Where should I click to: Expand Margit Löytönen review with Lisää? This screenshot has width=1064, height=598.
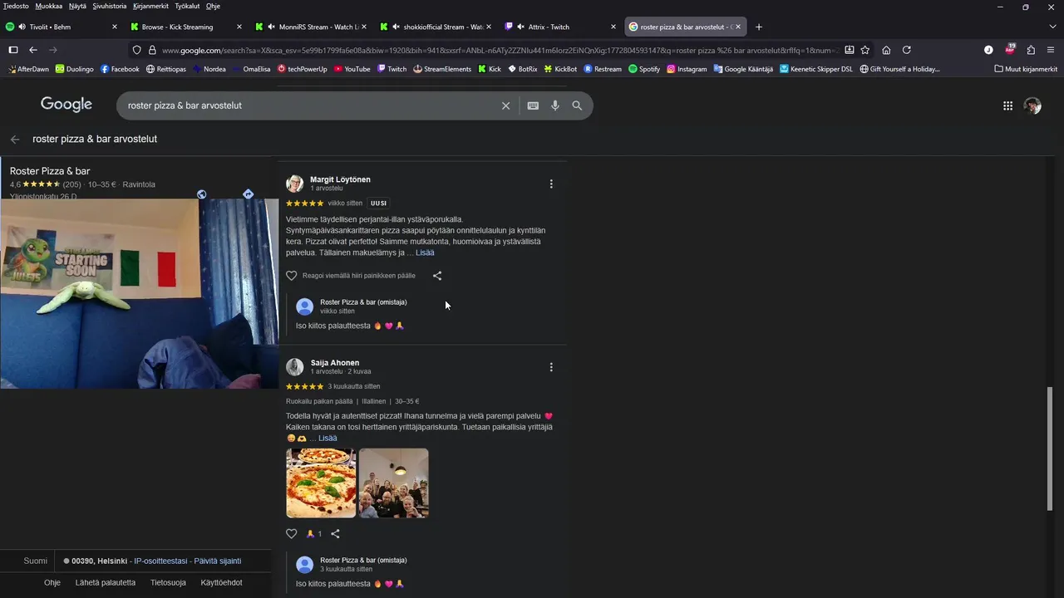425,252
